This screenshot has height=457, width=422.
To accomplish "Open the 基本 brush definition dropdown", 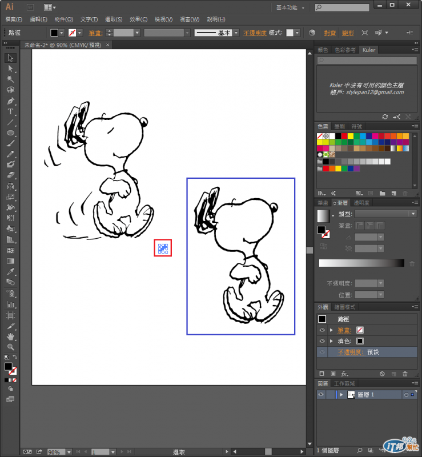I will [x=236, y=33].
